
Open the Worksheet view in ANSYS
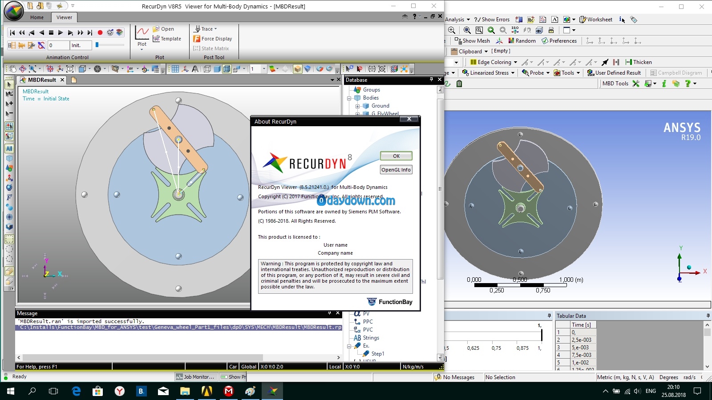coord(596,20)
